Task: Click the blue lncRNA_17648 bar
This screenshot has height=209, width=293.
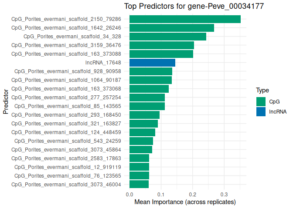Action: click(x=152, y=63)
